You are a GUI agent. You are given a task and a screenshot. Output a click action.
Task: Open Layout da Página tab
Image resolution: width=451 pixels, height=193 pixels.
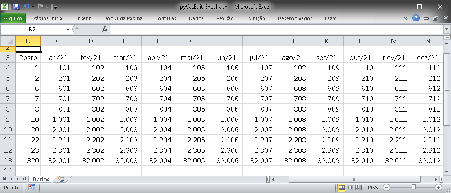click(123, 18)
